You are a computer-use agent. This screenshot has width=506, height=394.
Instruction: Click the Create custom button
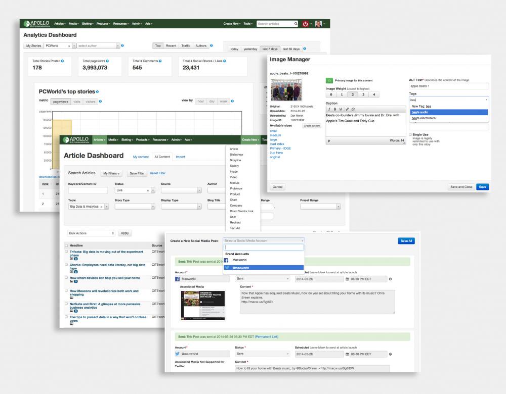[312, 126]
